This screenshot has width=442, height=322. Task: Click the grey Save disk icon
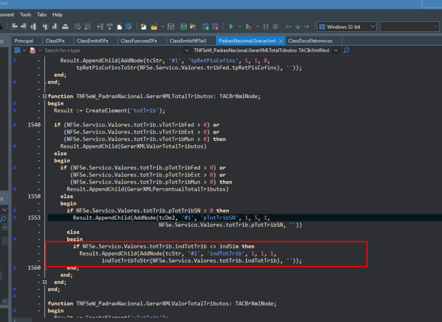pos(171,26)
